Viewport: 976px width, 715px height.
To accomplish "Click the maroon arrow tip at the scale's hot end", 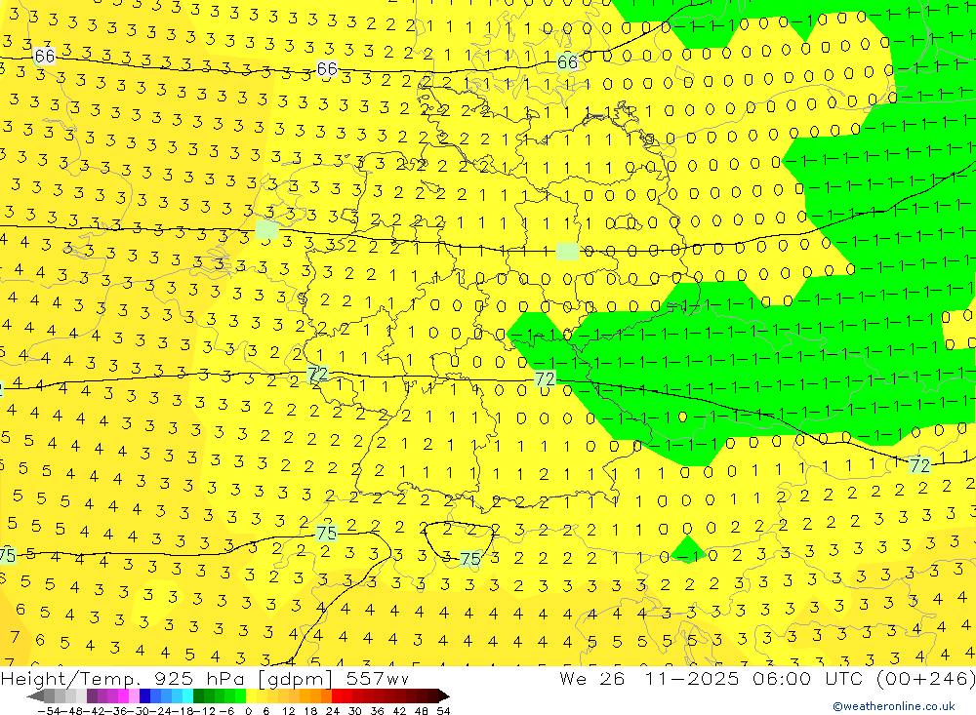I will pos(443,696).
